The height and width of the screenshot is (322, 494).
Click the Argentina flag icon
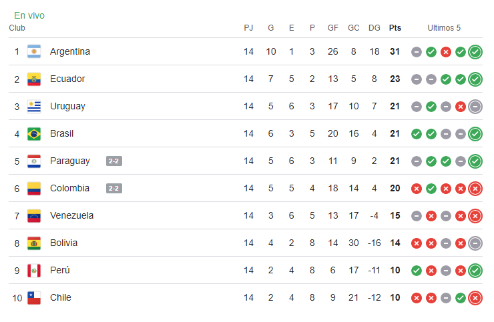34,51
